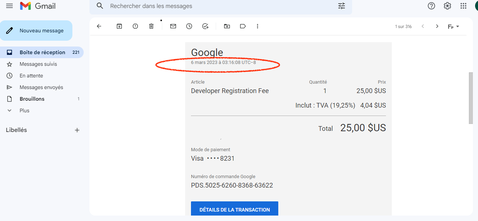Open the input language Fr dropdown
Screen dimensions: 478x221
tap(453, 27)
